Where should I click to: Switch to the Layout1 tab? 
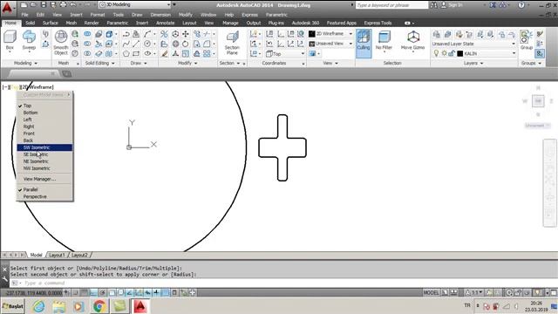tap(57, 255)
